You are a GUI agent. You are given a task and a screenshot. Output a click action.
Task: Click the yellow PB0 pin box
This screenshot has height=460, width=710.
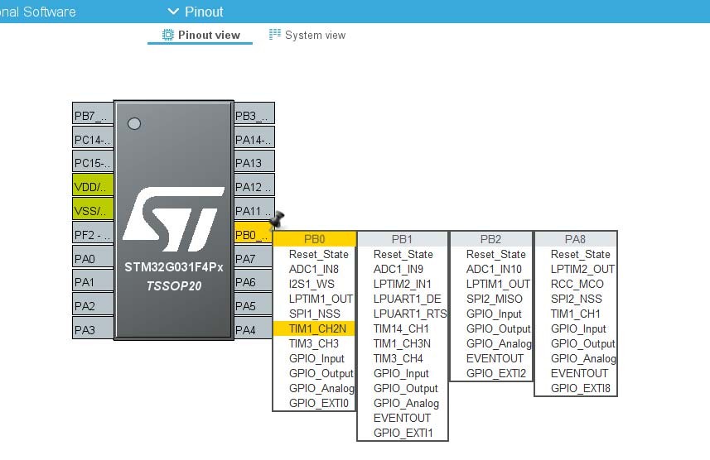[x=254, y=235]
